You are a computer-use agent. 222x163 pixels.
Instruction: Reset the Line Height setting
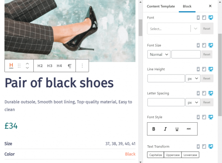point(207,78)
